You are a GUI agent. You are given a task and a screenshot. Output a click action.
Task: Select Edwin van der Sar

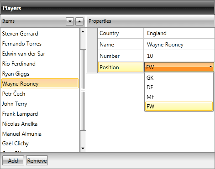[40, 54]
